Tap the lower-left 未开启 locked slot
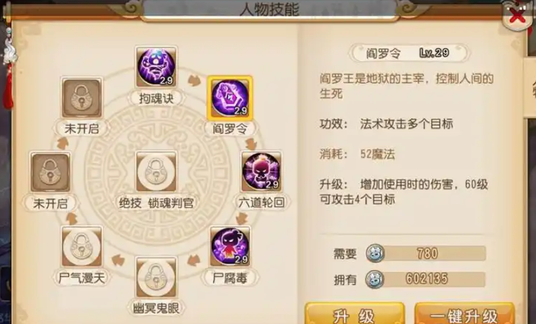This screenshot has height=324, width=536. [51, 172]
